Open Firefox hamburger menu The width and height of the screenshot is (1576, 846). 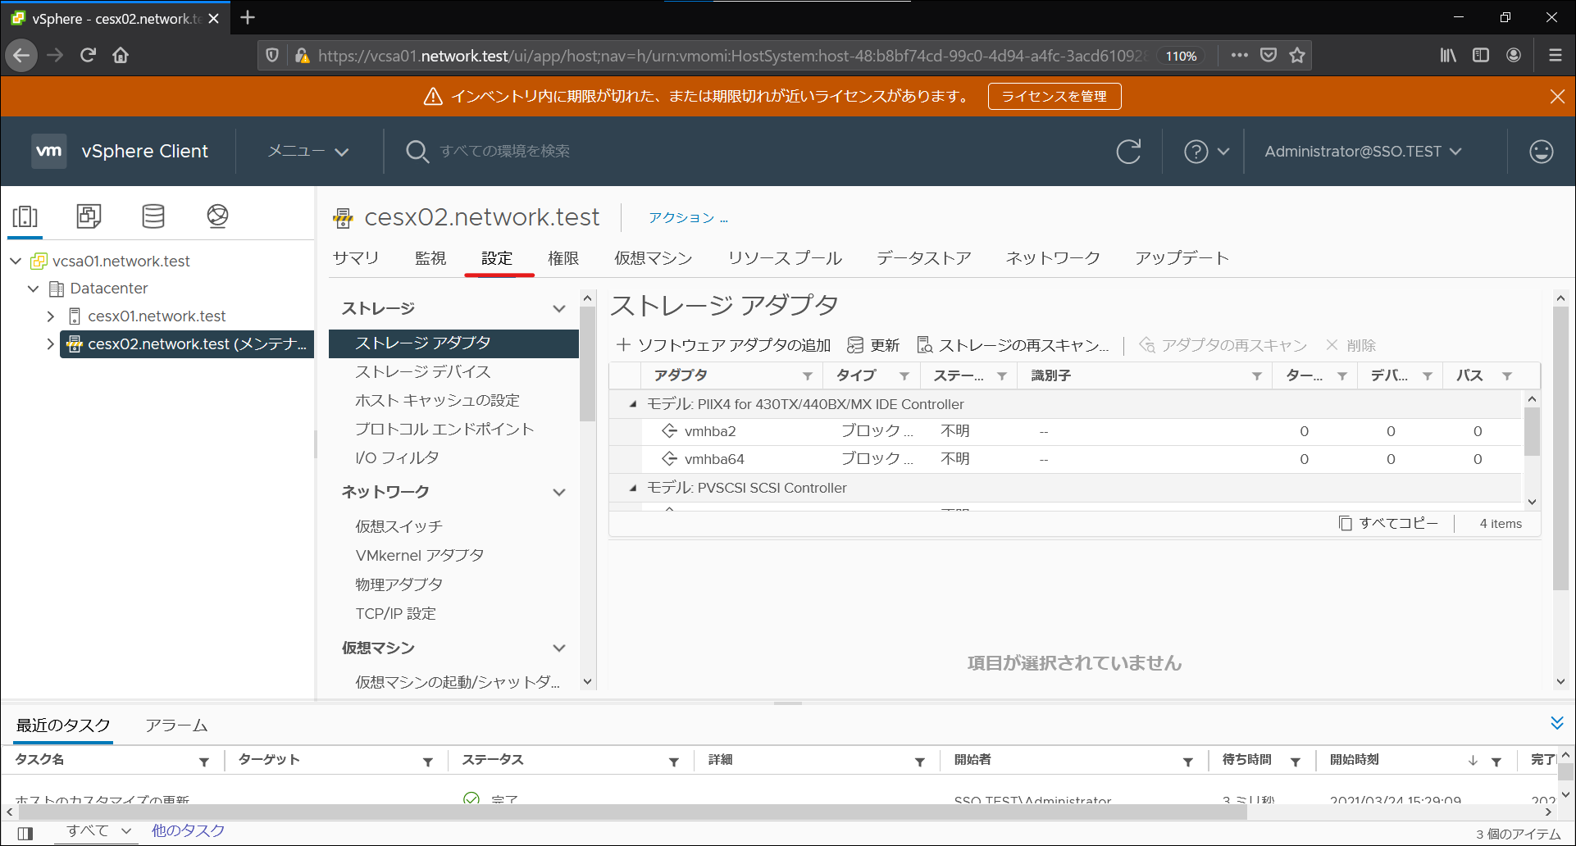1555,55
